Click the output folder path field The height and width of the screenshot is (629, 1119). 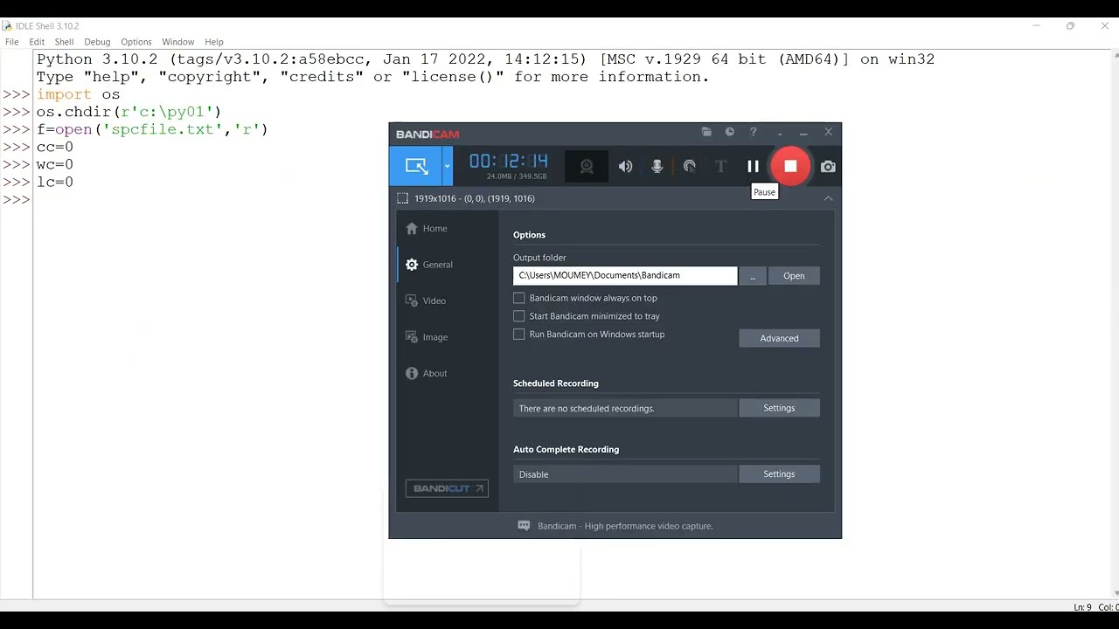pos(625,275)
